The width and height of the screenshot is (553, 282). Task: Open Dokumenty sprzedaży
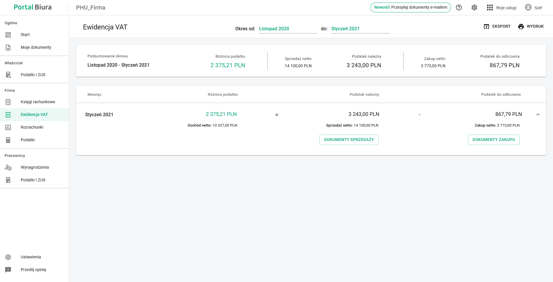[349, 140]
